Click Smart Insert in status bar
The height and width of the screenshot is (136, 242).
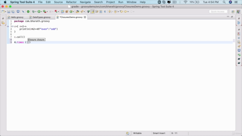tap(159, 133)
